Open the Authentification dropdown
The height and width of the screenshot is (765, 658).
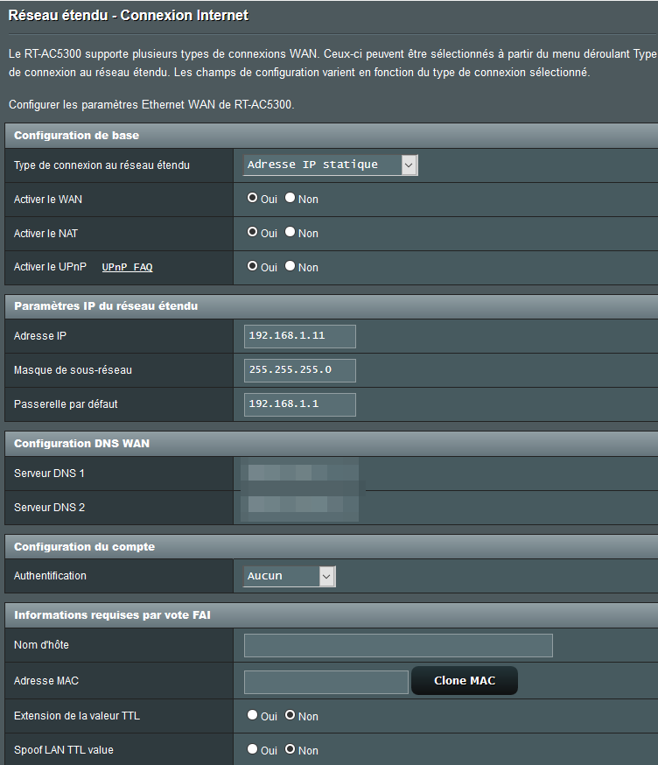(x=290, y=576)
